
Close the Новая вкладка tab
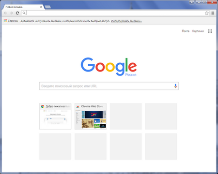pos(41,7)
